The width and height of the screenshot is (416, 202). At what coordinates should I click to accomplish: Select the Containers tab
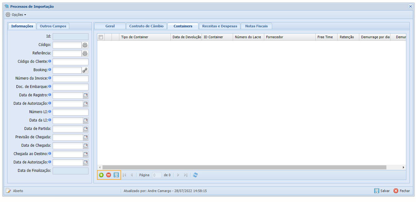click(x=183, y=26)
